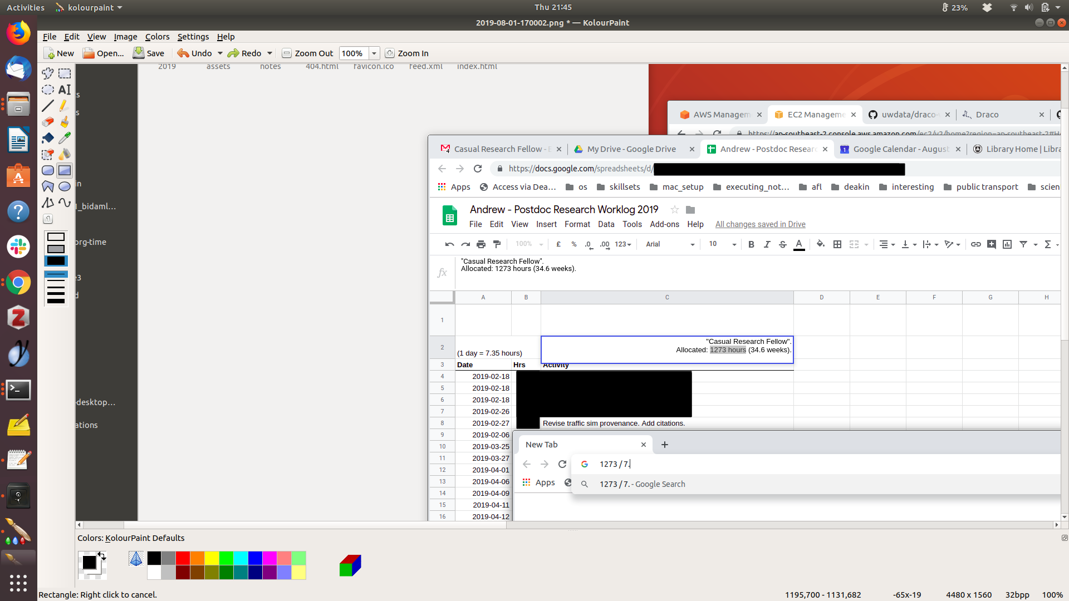Select the Eraser tool
The width and height of the screenshot is (1069, 601).
[x=48, y=122]
